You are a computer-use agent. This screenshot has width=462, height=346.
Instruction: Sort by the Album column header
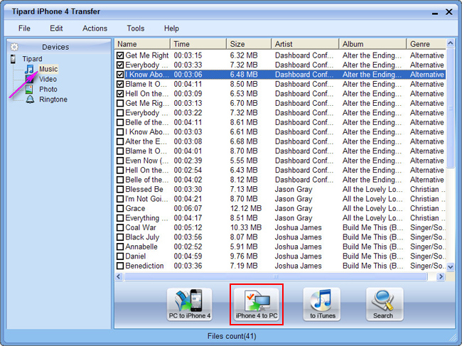(x=372, y=44)
